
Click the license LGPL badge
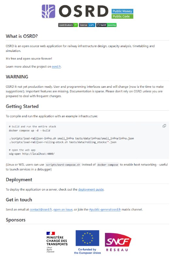(87, 25)
